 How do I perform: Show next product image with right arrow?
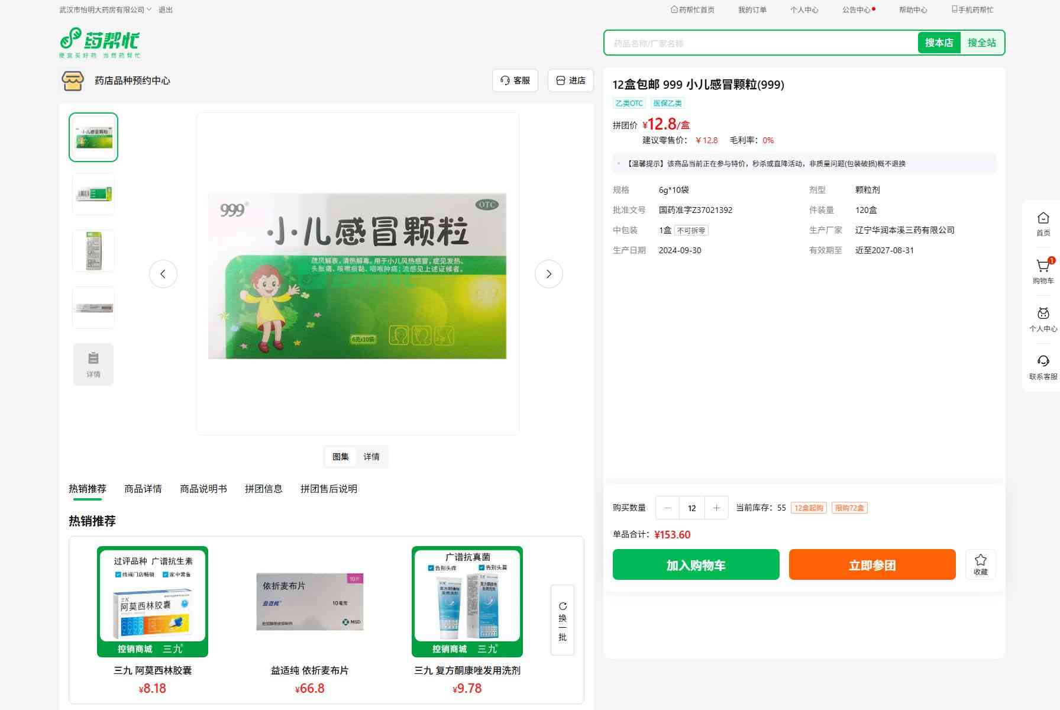[548, 274]
